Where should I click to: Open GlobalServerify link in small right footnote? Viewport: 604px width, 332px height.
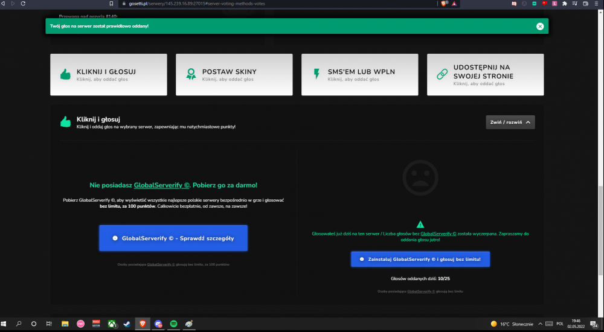pyautogui.click(x=420, y=292)
